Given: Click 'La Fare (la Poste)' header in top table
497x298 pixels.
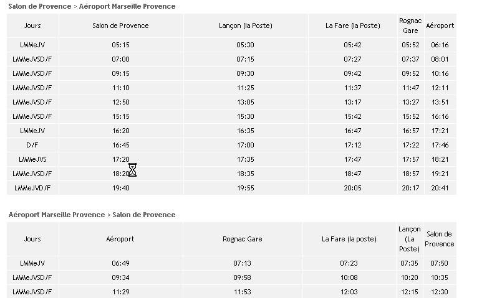Looking at the screenshot, I should click(352, 26).
